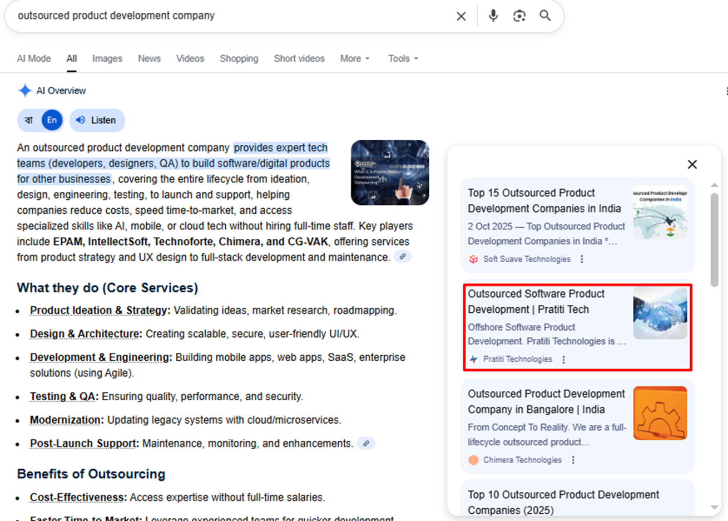
Task: Open options menu for Pratiti Technologies source
Action: tap(563, 360)
